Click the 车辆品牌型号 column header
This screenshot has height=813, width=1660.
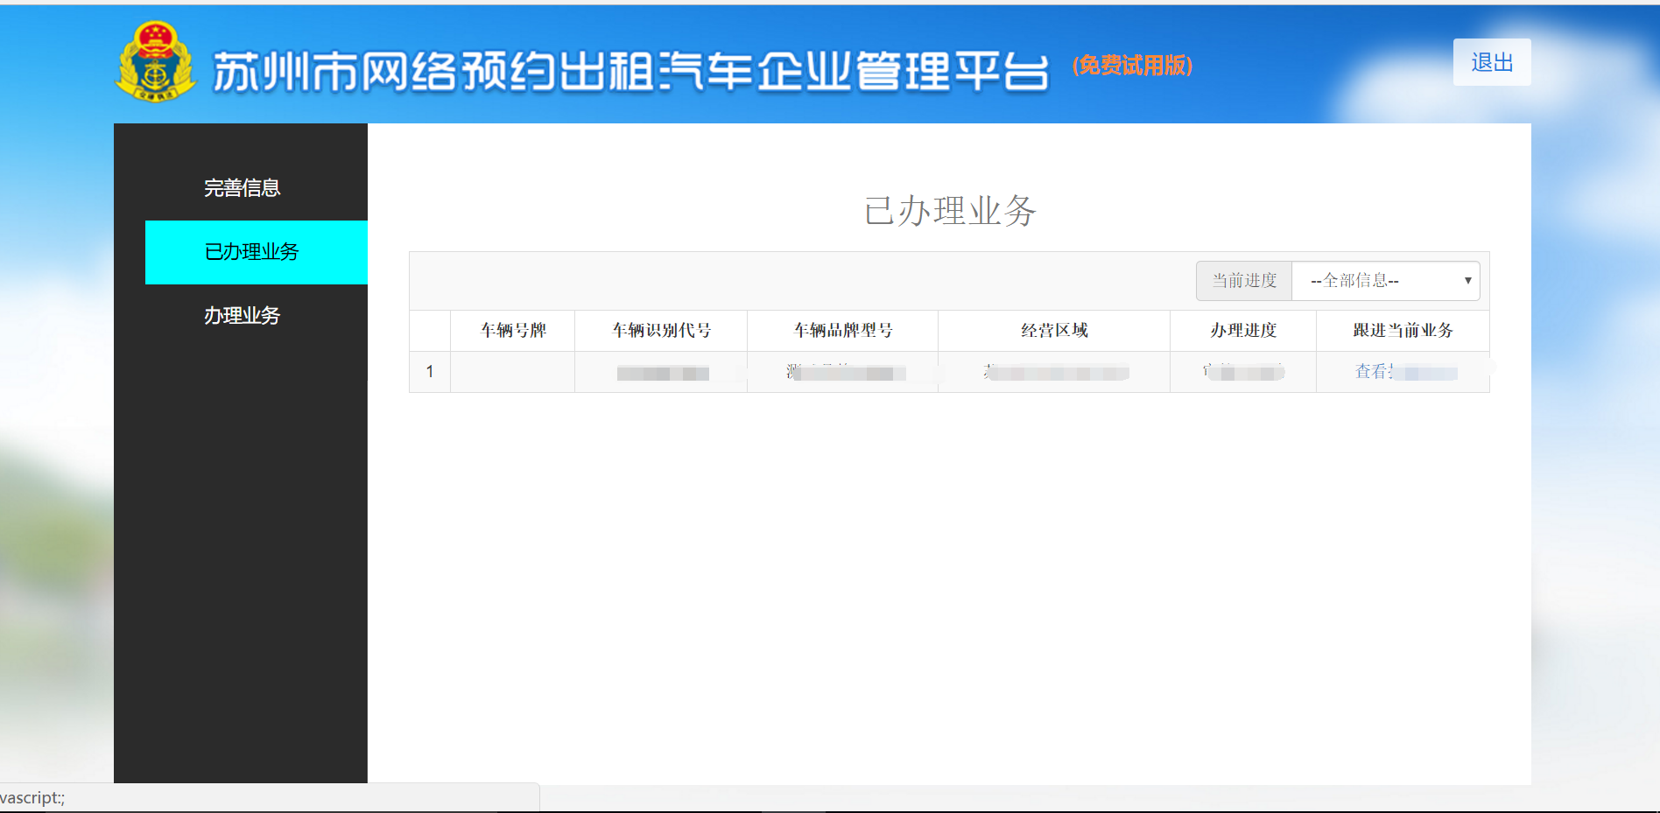pos(842,331)
